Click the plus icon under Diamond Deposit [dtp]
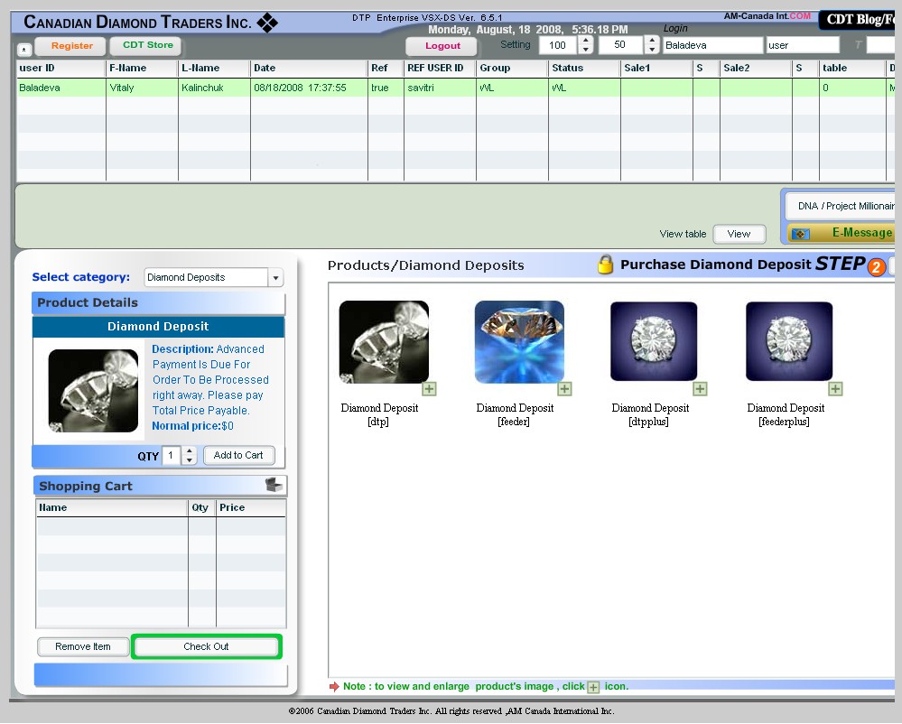Viewport: 902px width, 724px height. click(x=429, y=389)
